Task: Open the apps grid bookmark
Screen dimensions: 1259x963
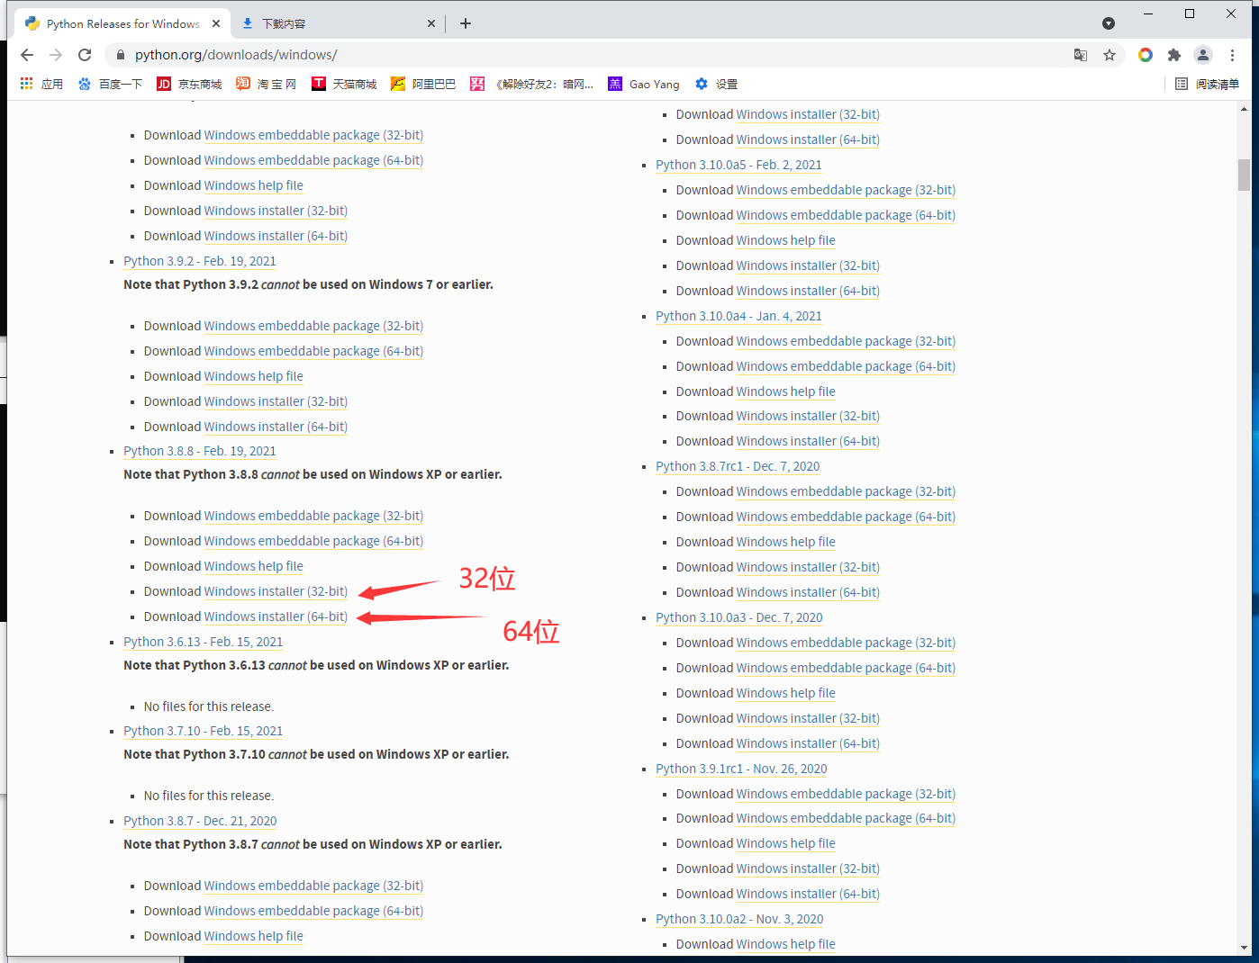Action: (x=41, y=84)
